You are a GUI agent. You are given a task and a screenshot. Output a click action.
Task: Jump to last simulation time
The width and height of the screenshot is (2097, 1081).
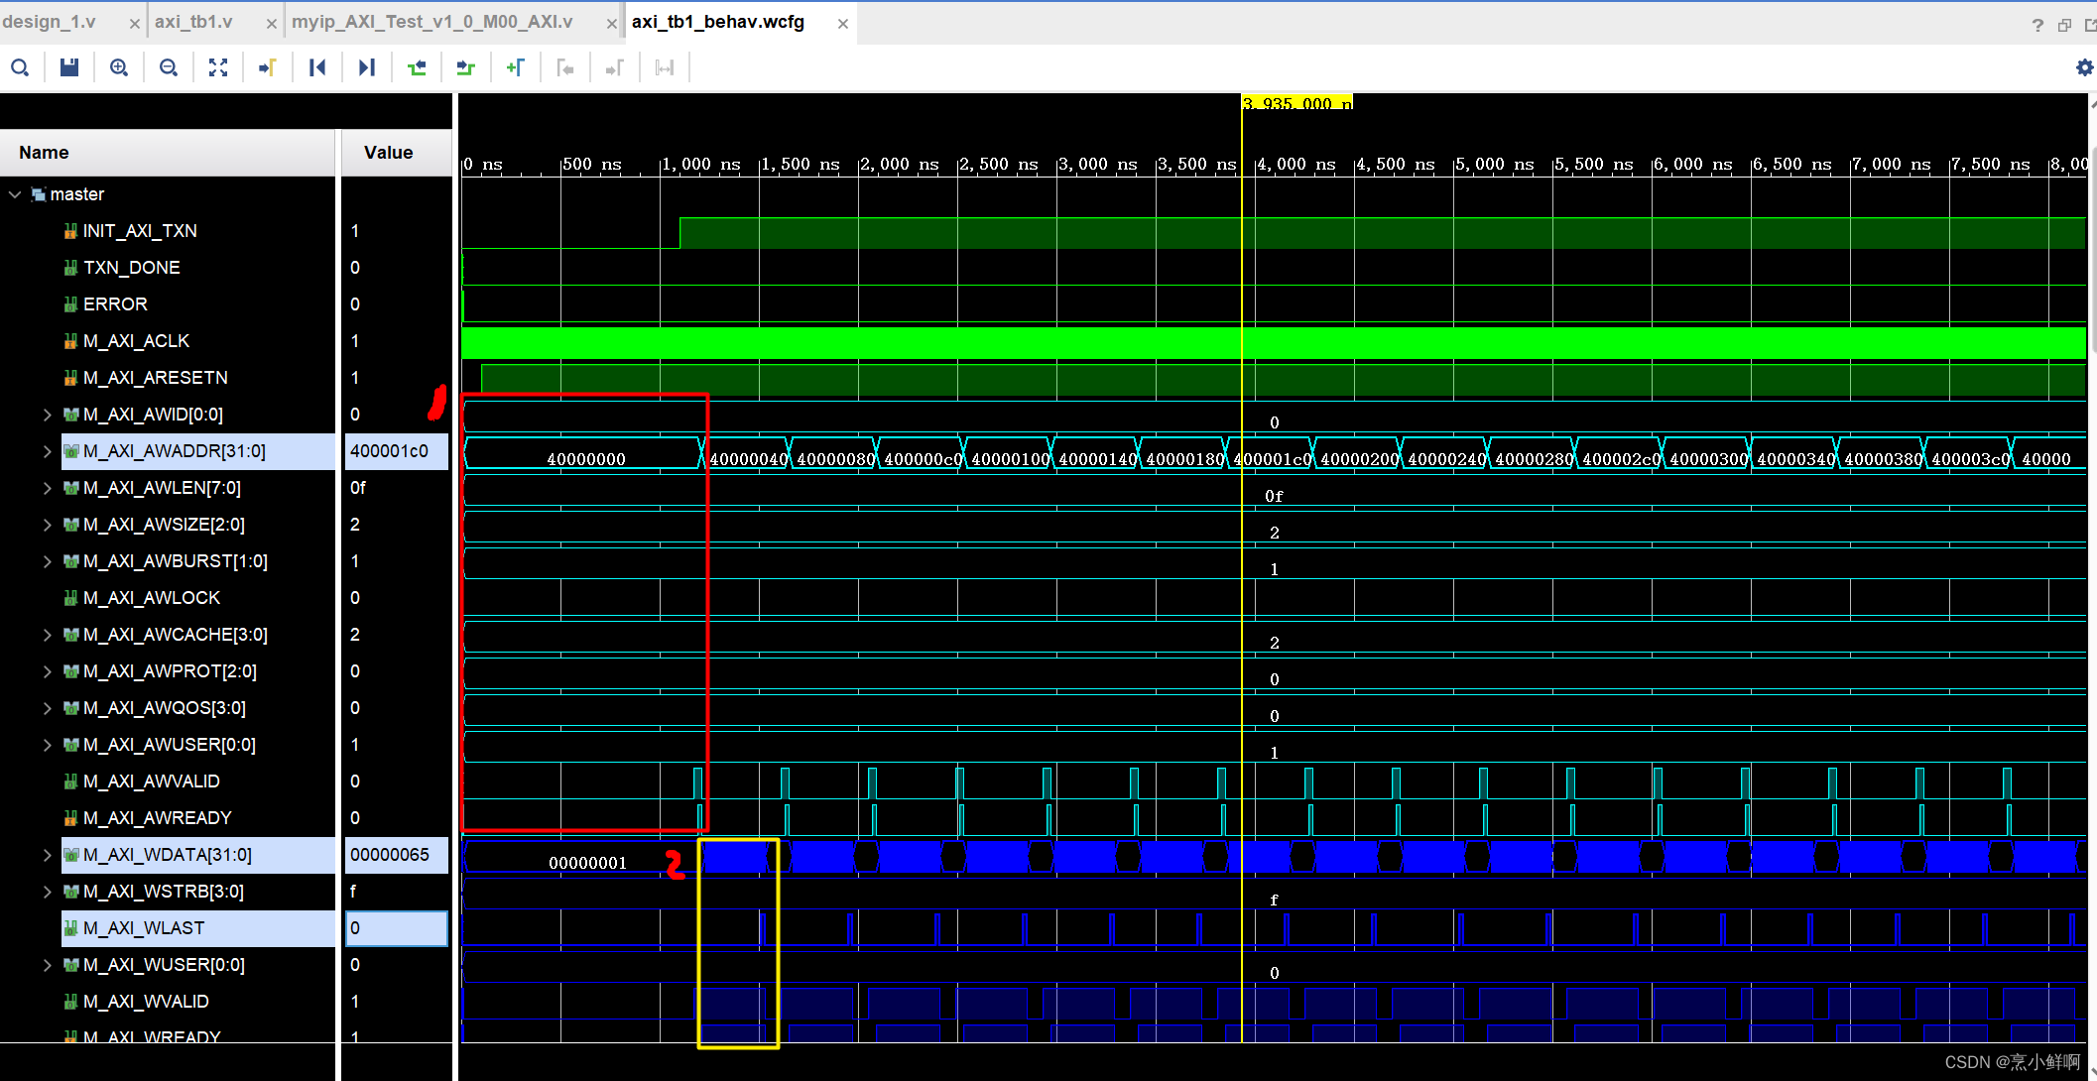pos(367,67)
